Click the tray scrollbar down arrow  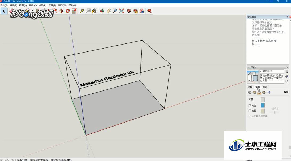[x=290, y=156]
